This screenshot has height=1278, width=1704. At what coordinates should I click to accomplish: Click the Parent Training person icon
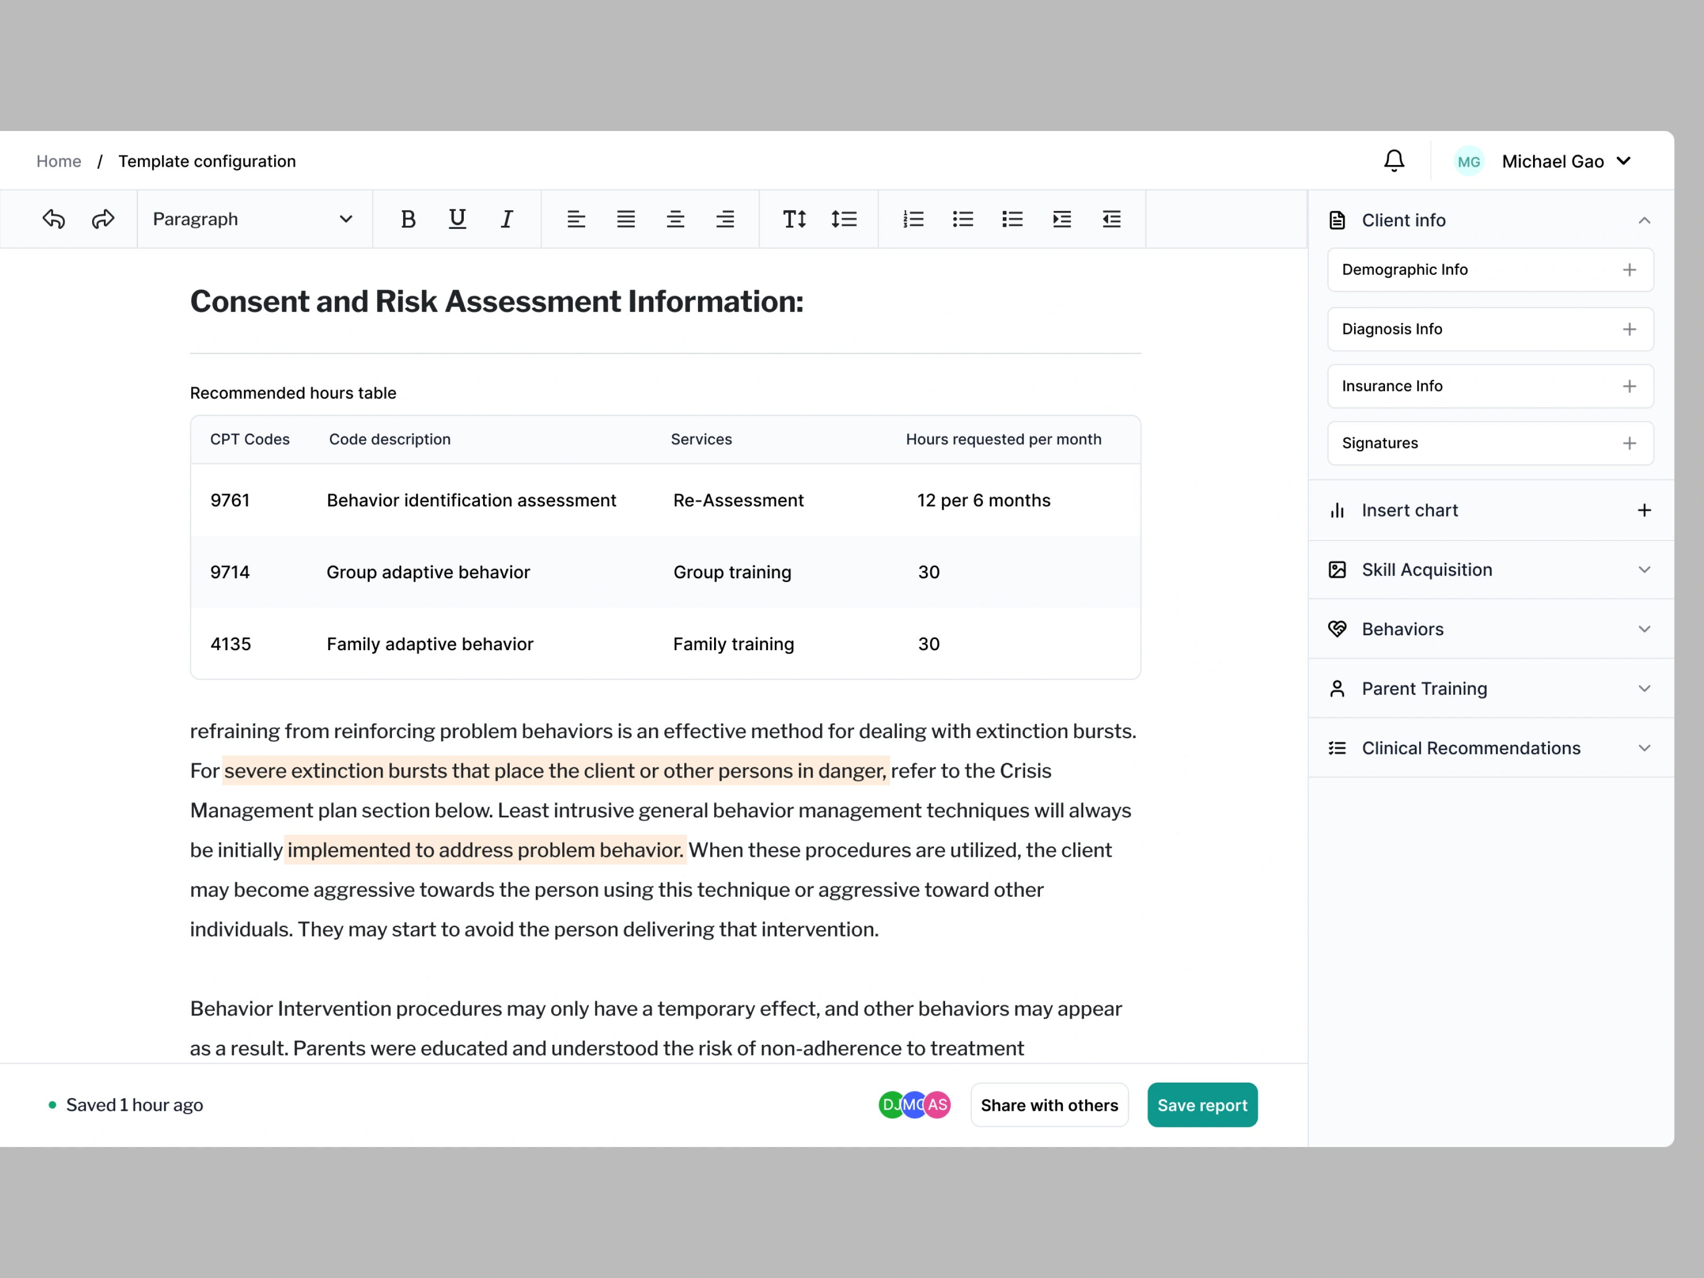click(x=1337, y=688)
